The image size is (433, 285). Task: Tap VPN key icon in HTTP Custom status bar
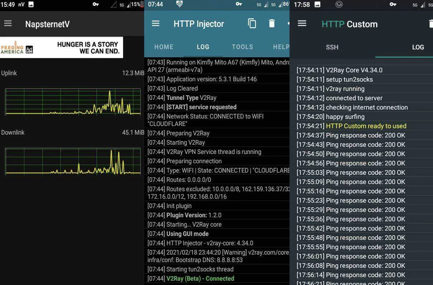393,4
